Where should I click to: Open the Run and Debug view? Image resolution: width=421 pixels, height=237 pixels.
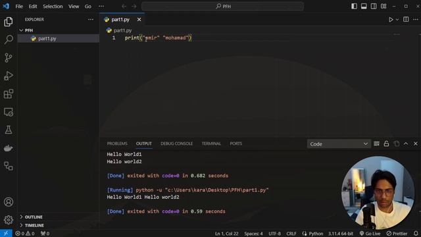pyautogui.click(x=9, y=76)
